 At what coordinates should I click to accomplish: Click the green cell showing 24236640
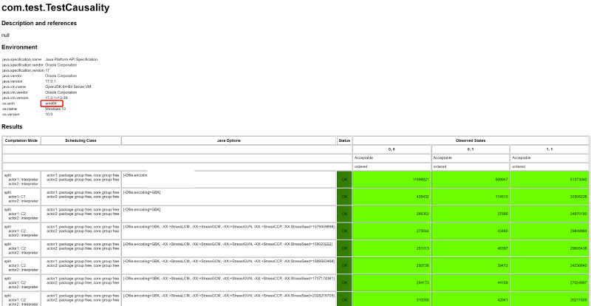click(549, 264)
